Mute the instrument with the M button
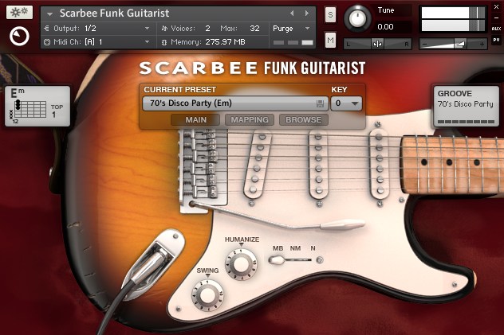Screen dimensions: 504x335 pyautogui.click(x=331, y=40)
